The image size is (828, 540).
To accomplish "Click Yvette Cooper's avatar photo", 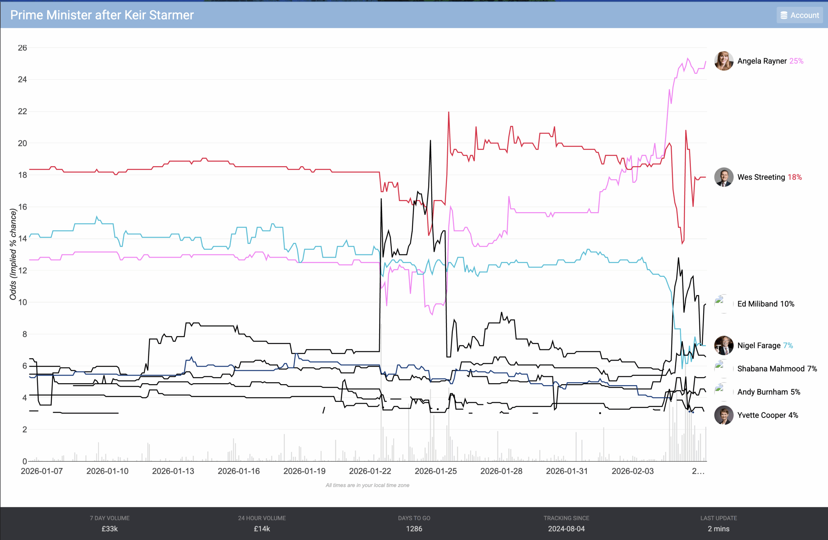I will point(724,415).
